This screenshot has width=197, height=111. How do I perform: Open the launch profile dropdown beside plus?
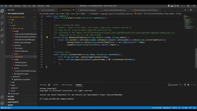tap(182, 85)
